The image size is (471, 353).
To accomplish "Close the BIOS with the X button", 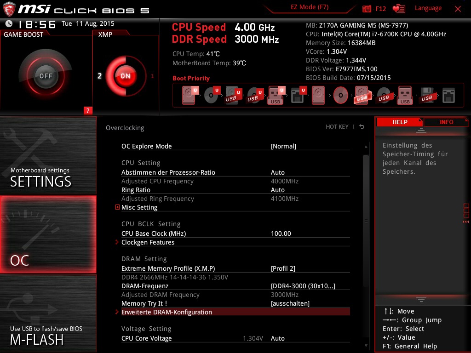I will coord(458,9).
